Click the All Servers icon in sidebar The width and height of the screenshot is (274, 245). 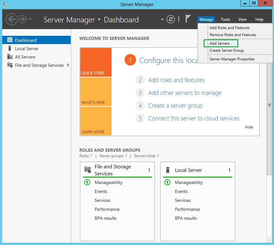(10, 57)
